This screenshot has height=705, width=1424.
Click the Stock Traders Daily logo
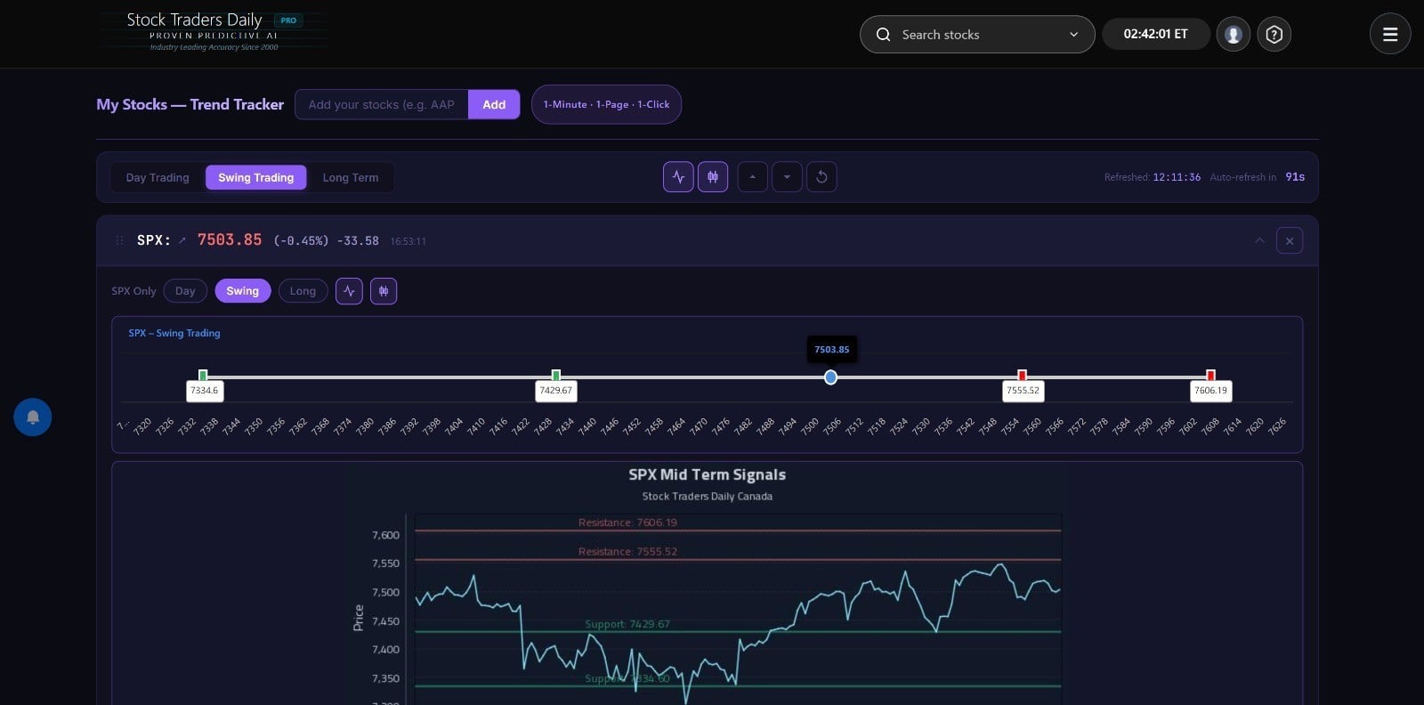tap(214, 31)
